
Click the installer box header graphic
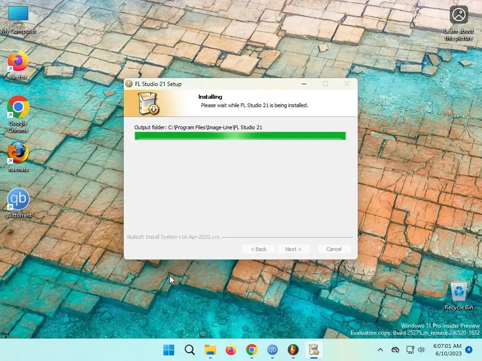(148, 103)
